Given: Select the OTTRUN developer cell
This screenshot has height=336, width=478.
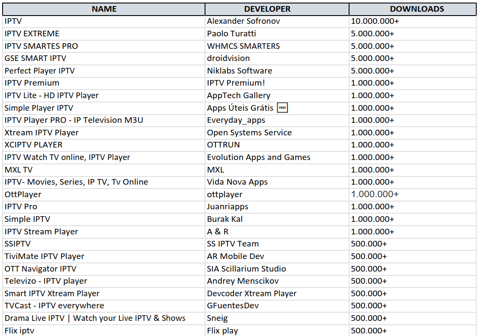Looking at the screenshot, I should click(x=223, y=145).
